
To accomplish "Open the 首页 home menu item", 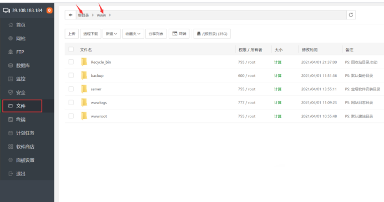I will pos(27,25).
